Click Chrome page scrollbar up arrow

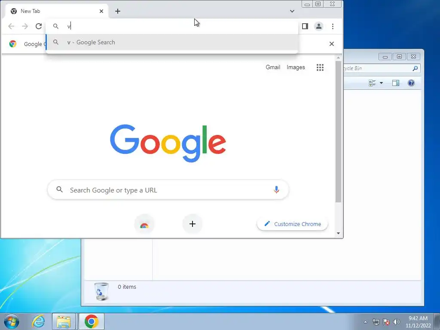339,58
